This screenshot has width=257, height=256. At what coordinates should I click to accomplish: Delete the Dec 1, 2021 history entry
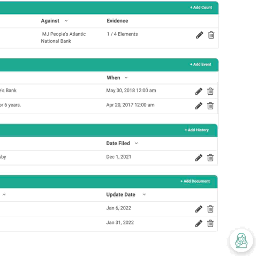210,157
